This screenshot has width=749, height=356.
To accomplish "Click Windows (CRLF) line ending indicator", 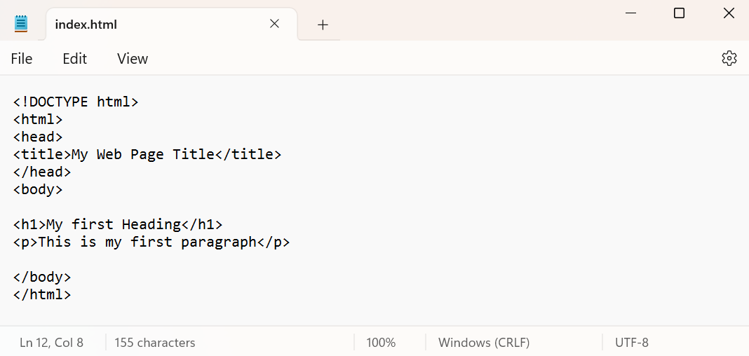I will tap(484, 343).
